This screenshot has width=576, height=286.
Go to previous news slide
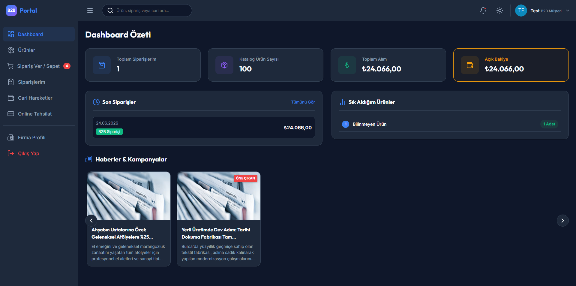click(x=91, y=221)
